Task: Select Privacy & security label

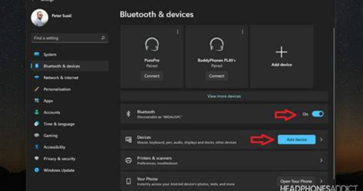Action: point(59,159)
